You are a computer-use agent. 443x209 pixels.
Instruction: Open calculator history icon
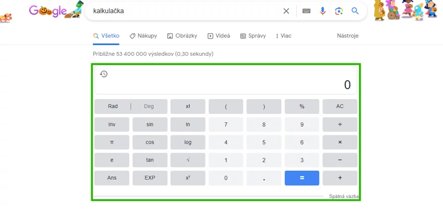click(x=104, y=74)
